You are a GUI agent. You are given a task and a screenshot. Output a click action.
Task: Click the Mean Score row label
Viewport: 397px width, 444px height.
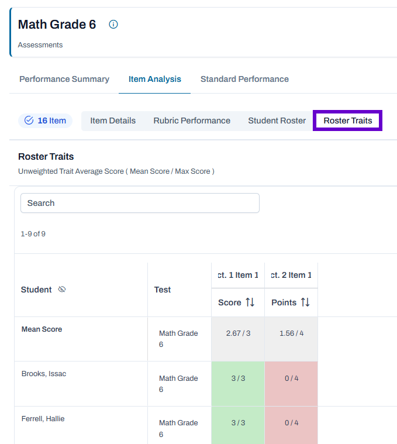(42, 329)
